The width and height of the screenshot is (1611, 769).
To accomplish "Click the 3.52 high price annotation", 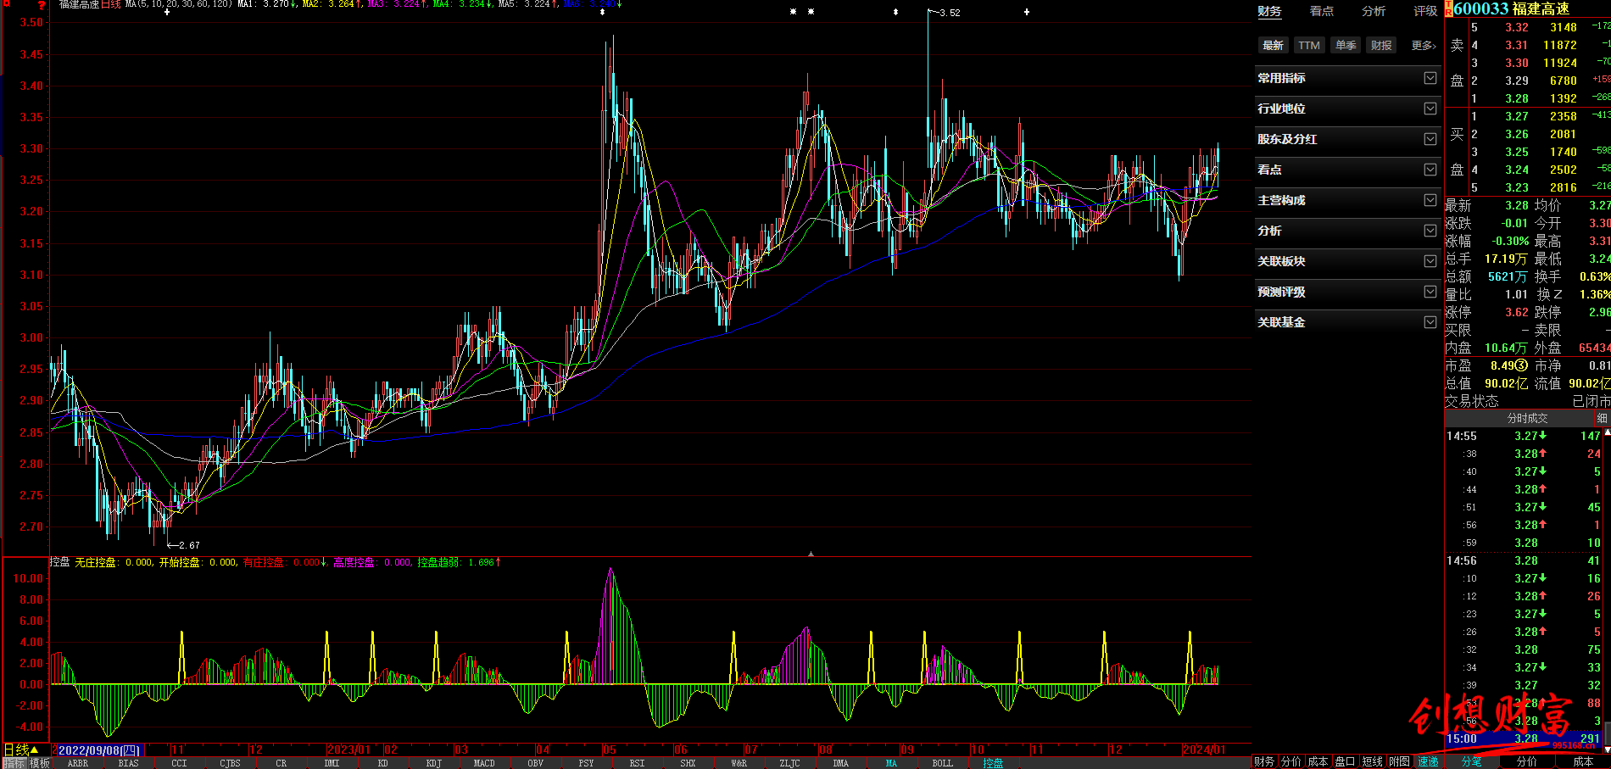I will point(950,13).
